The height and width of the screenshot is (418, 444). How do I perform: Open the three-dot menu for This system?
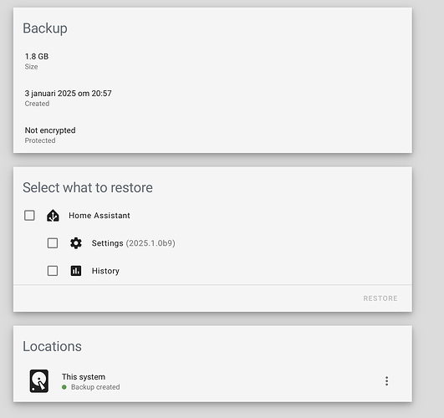386,381
